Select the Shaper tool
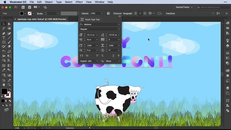 4,47
